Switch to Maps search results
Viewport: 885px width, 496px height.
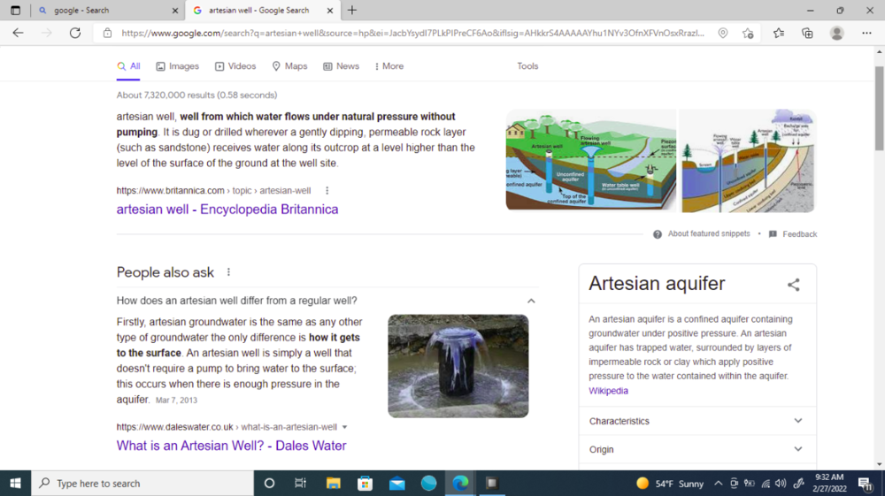click(289, 66)
